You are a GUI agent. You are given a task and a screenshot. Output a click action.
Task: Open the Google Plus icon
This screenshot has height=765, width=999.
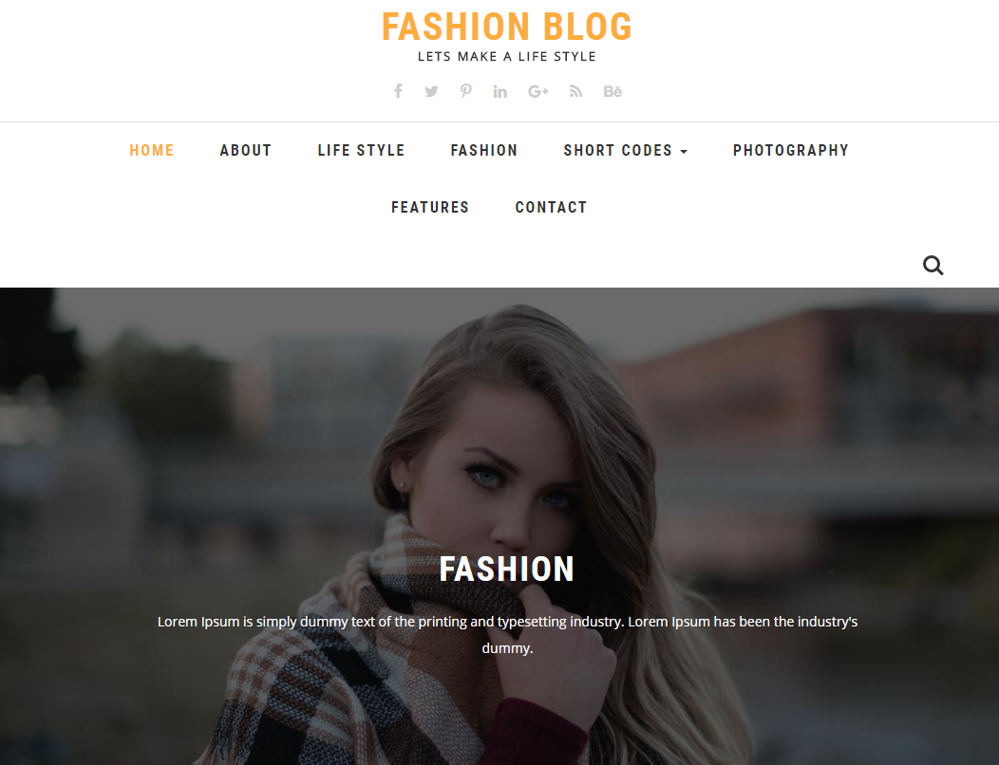(537, 91)
